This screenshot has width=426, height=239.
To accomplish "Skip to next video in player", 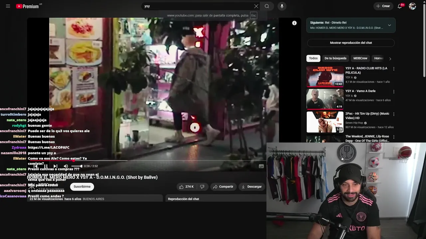I will 55,166.
